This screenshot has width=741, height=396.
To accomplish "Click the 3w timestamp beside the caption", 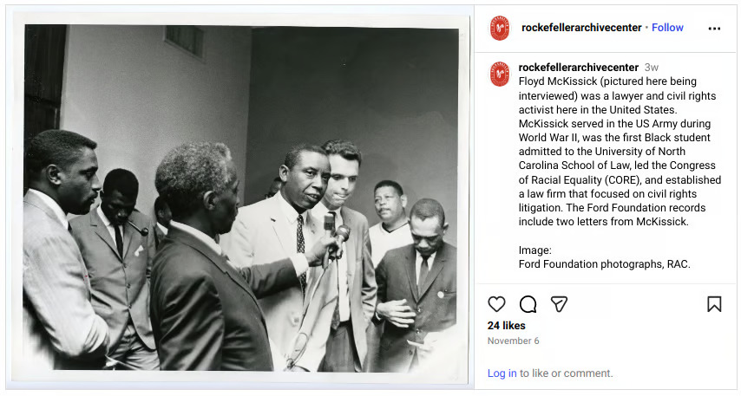I will tap(652, 68).
